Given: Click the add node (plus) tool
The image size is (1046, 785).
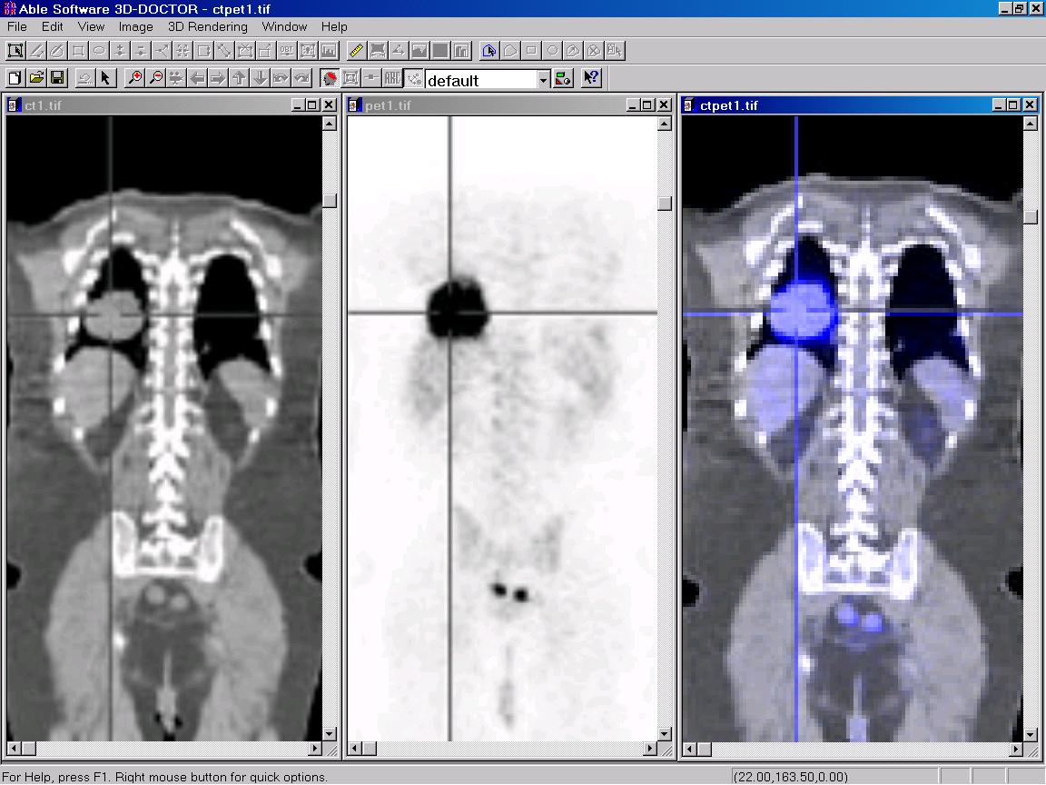Looking at the screenshot, I should [120, 51].
